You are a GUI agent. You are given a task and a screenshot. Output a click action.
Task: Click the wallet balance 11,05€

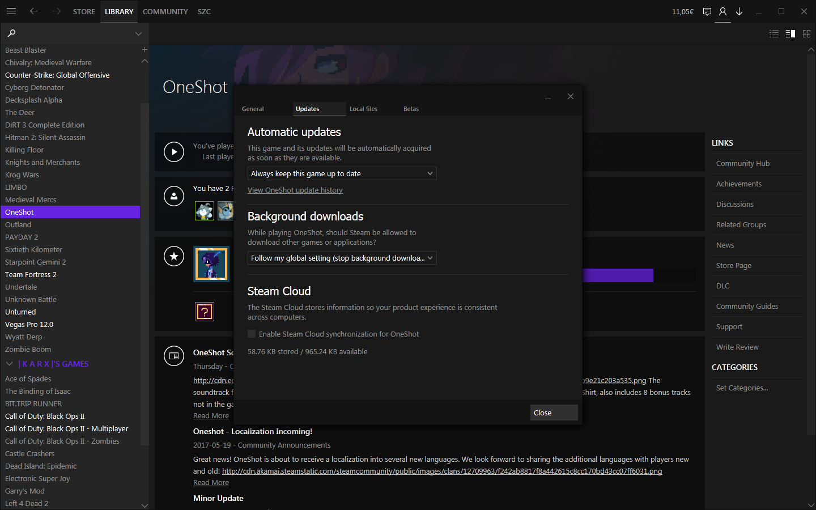(683, 11)
